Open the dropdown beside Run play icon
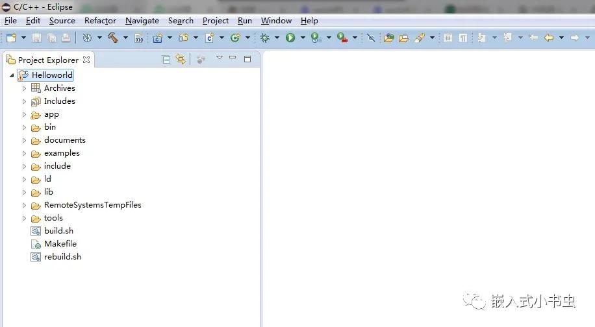 click(x=303, y=38)
